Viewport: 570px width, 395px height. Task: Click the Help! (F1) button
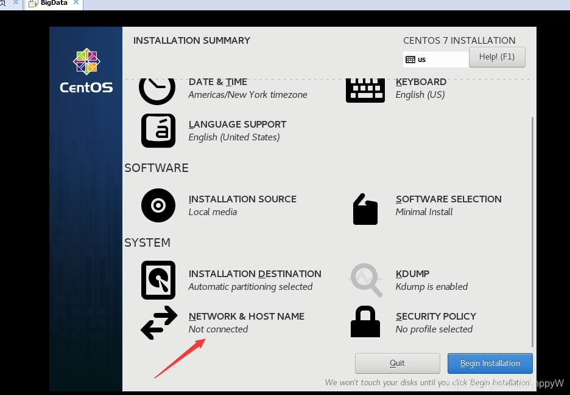coord(497,57)
